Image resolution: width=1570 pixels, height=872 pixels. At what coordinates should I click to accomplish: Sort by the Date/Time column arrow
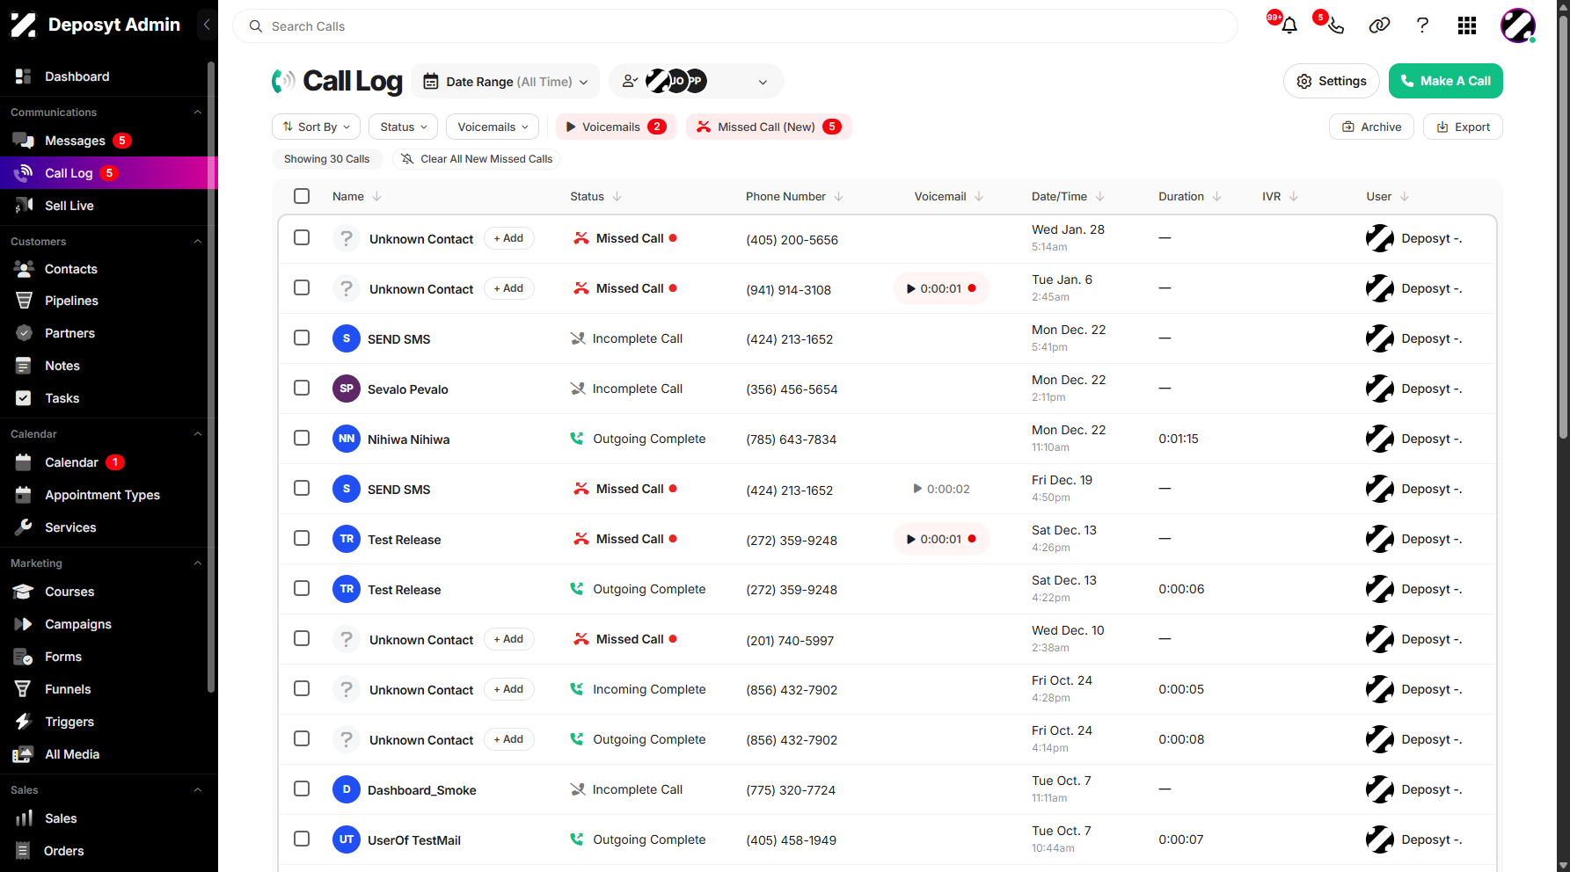pos(1099,197)
